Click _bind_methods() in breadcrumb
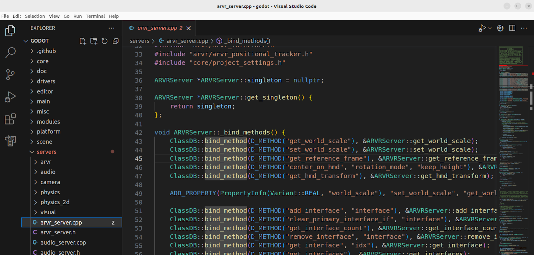Image resolution: width=534 pixels, height=255 pixels. (x=247, y=41)
